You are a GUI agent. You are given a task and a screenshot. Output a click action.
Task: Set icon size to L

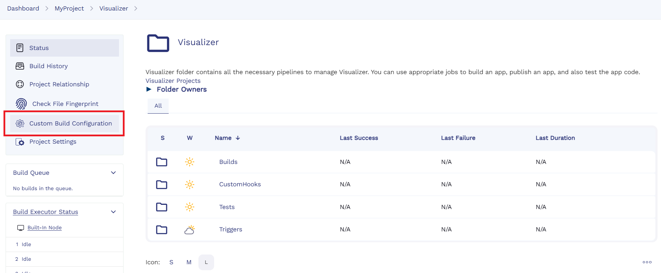(x=206, y=262)
